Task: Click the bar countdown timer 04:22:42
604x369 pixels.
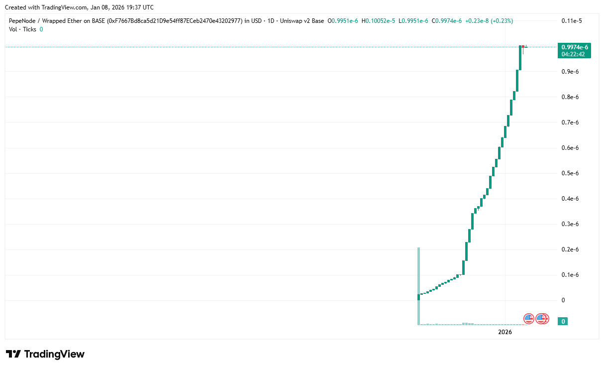Action: tap(575, 54)
